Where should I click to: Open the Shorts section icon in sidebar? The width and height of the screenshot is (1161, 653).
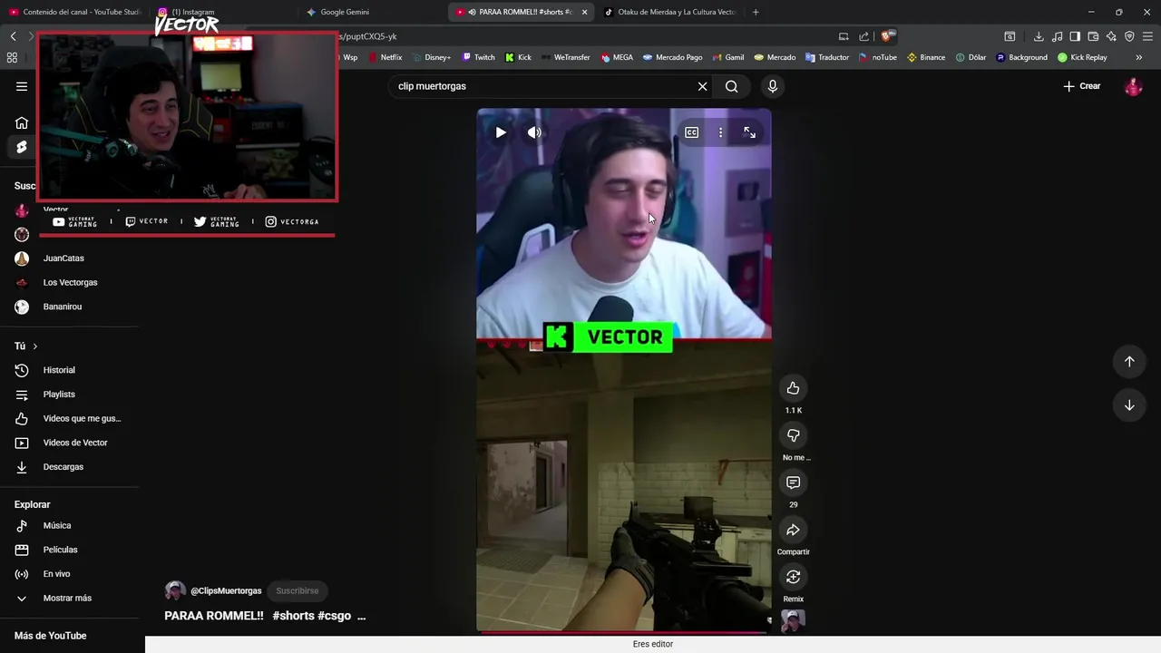click(22, 147)
